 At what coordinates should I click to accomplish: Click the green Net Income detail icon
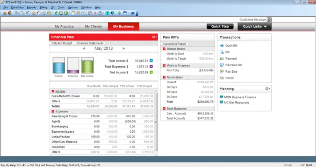tap(151, 72)
